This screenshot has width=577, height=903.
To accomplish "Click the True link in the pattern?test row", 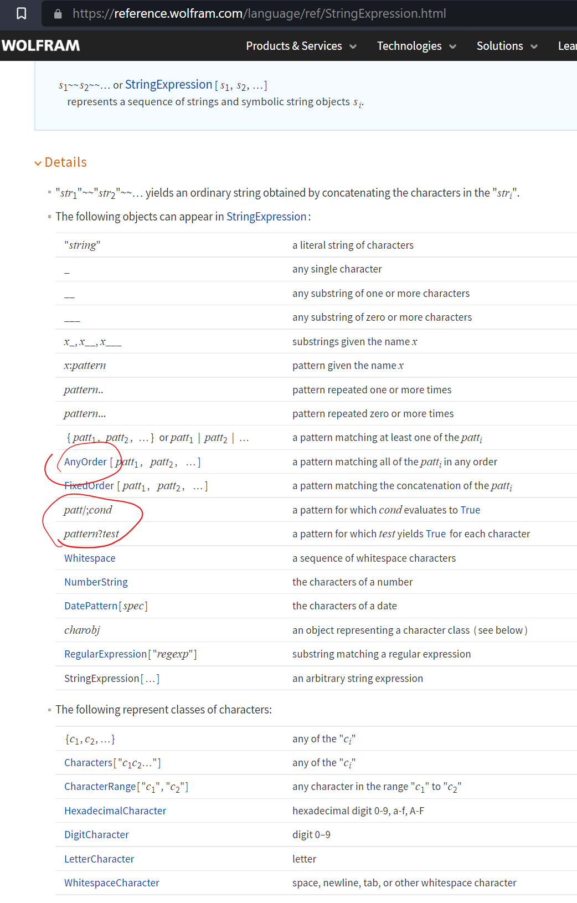I will (x=436, y=534).
